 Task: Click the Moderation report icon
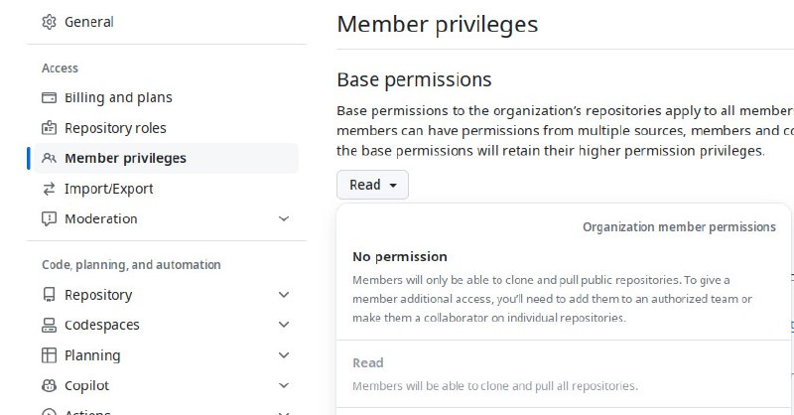click(49, 218)
